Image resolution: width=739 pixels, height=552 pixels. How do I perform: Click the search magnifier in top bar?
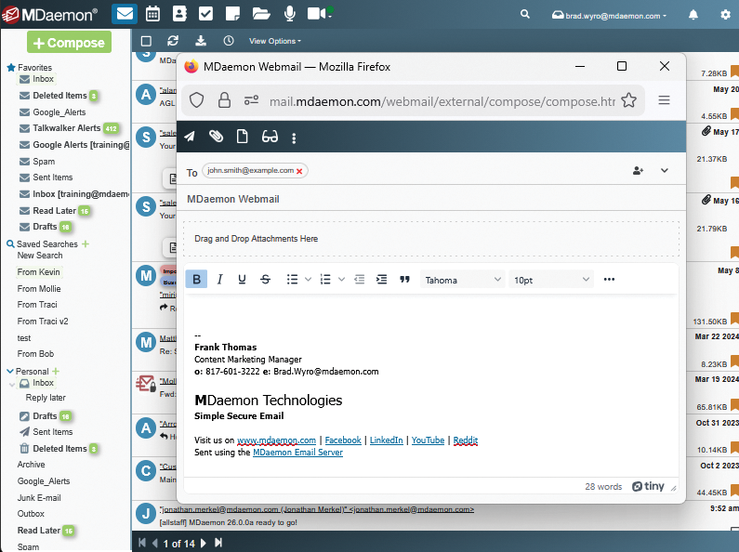pyautogui.click(x=524, y=14)
